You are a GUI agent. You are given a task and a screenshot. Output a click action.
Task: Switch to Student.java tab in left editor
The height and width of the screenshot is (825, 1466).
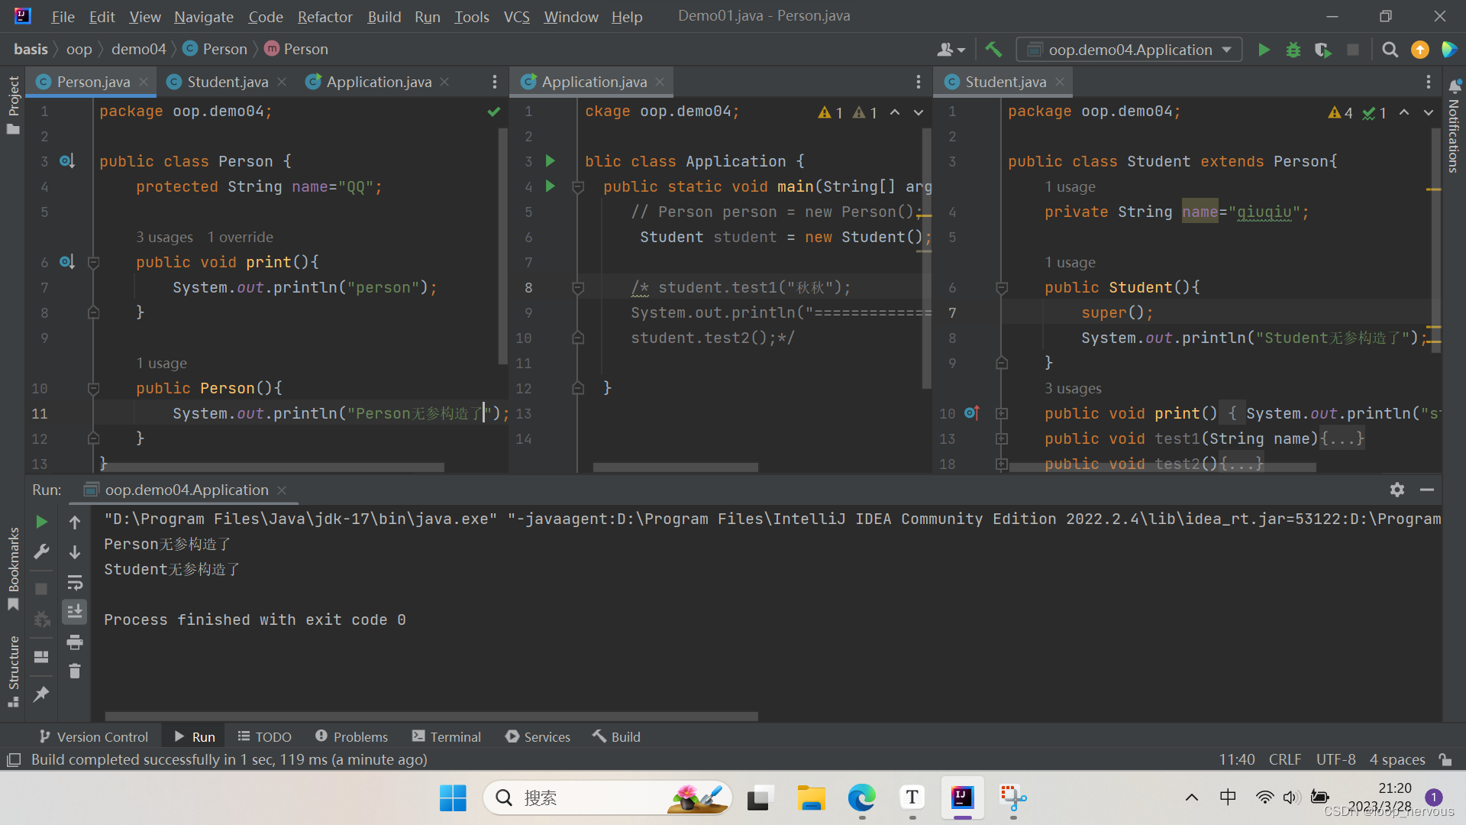pyautogui.click(x=227, y=82)
